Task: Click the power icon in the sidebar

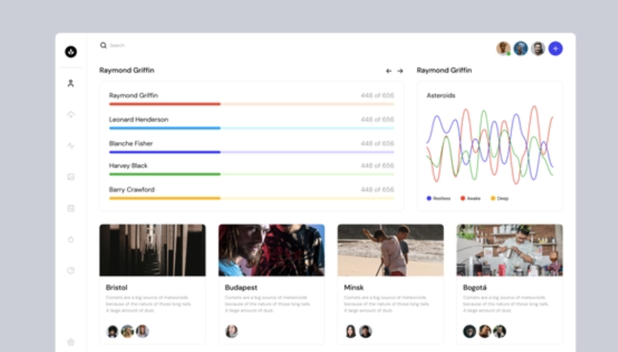Action: tap(71, 239)
